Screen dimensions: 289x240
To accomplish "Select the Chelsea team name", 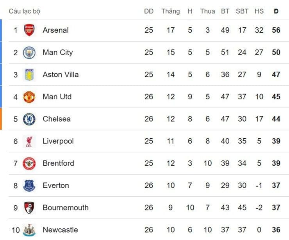I will pyautogui.click(x=57, y=119).
